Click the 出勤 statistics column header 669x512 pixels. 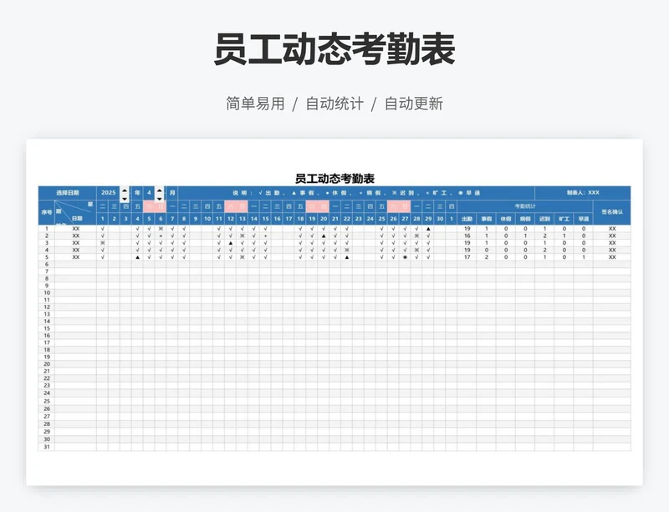(x=467, y=219)
